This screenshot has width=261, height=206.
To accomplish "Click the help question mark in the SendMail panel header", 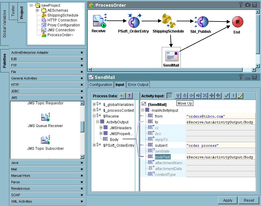I will (241, 77).
